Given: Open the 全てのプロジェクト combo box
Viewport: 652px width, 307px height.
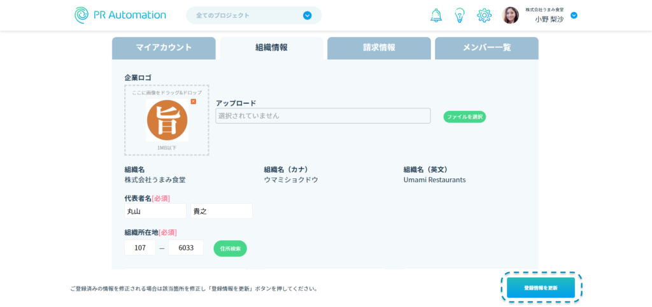Looking at the screenshot, I should pos(248,15).
